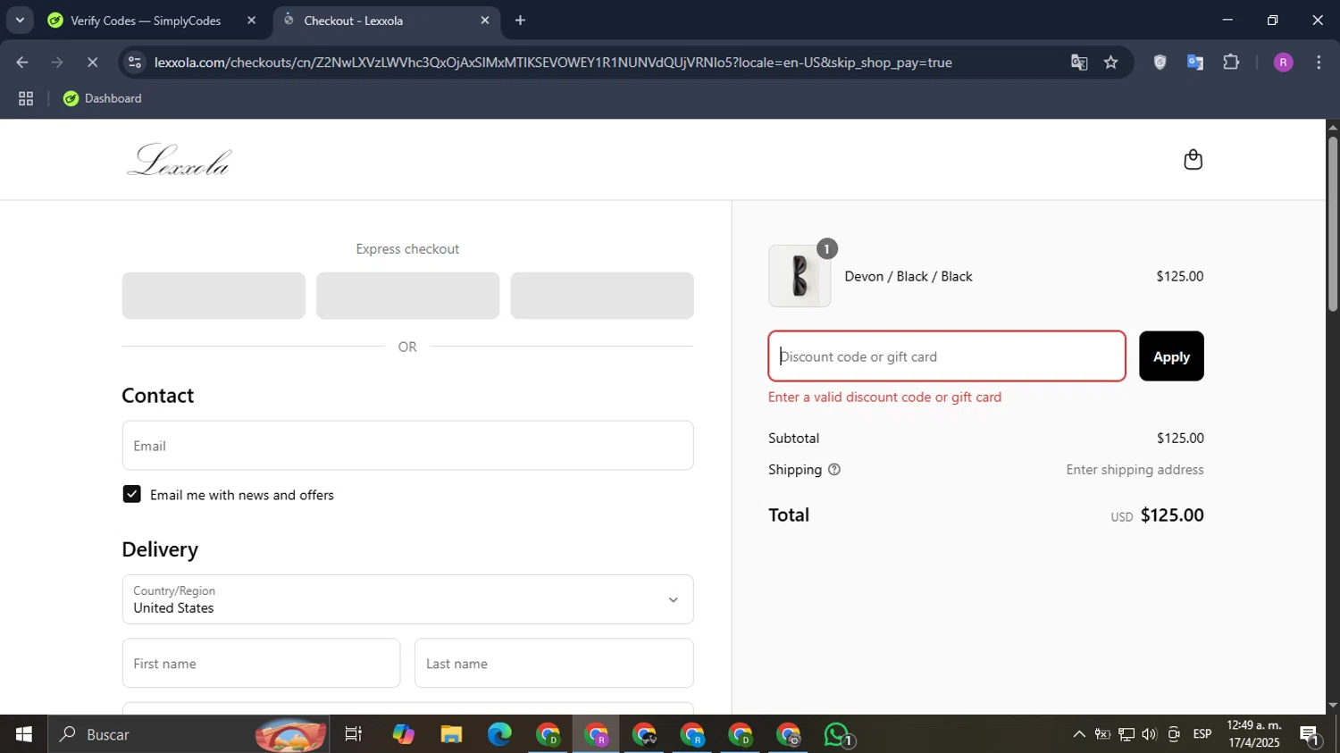Click the shield extension icon
The width and height of the screenshot is (1340, 753).
(1160, 63)
